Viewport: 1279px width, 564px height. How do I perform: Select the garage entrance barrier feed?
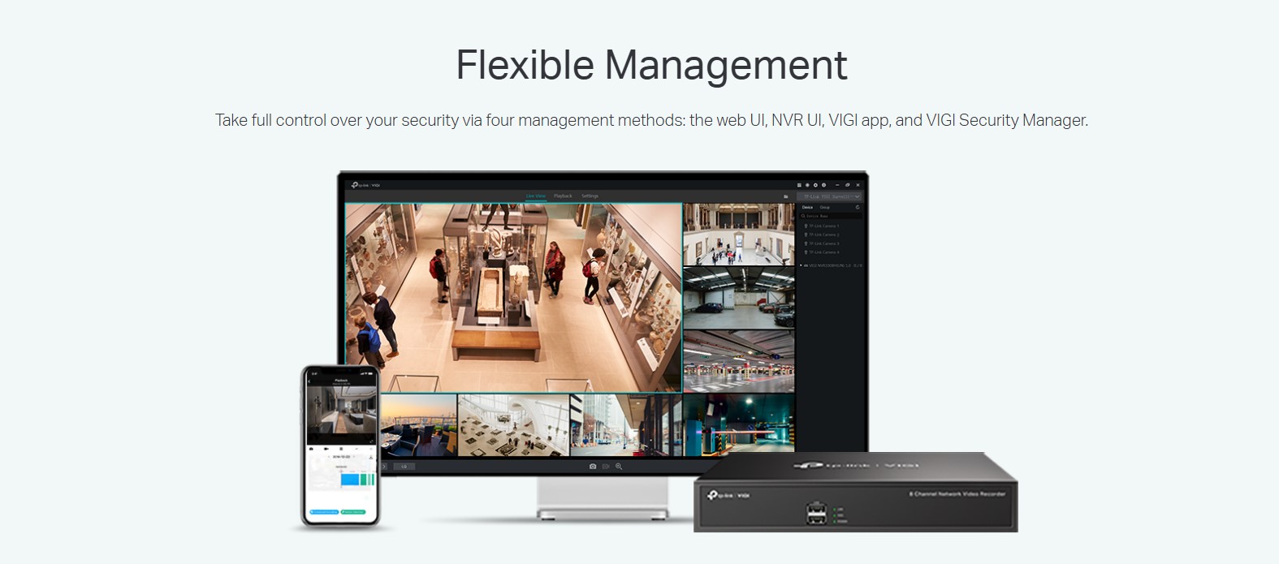[x=738, y=425]
